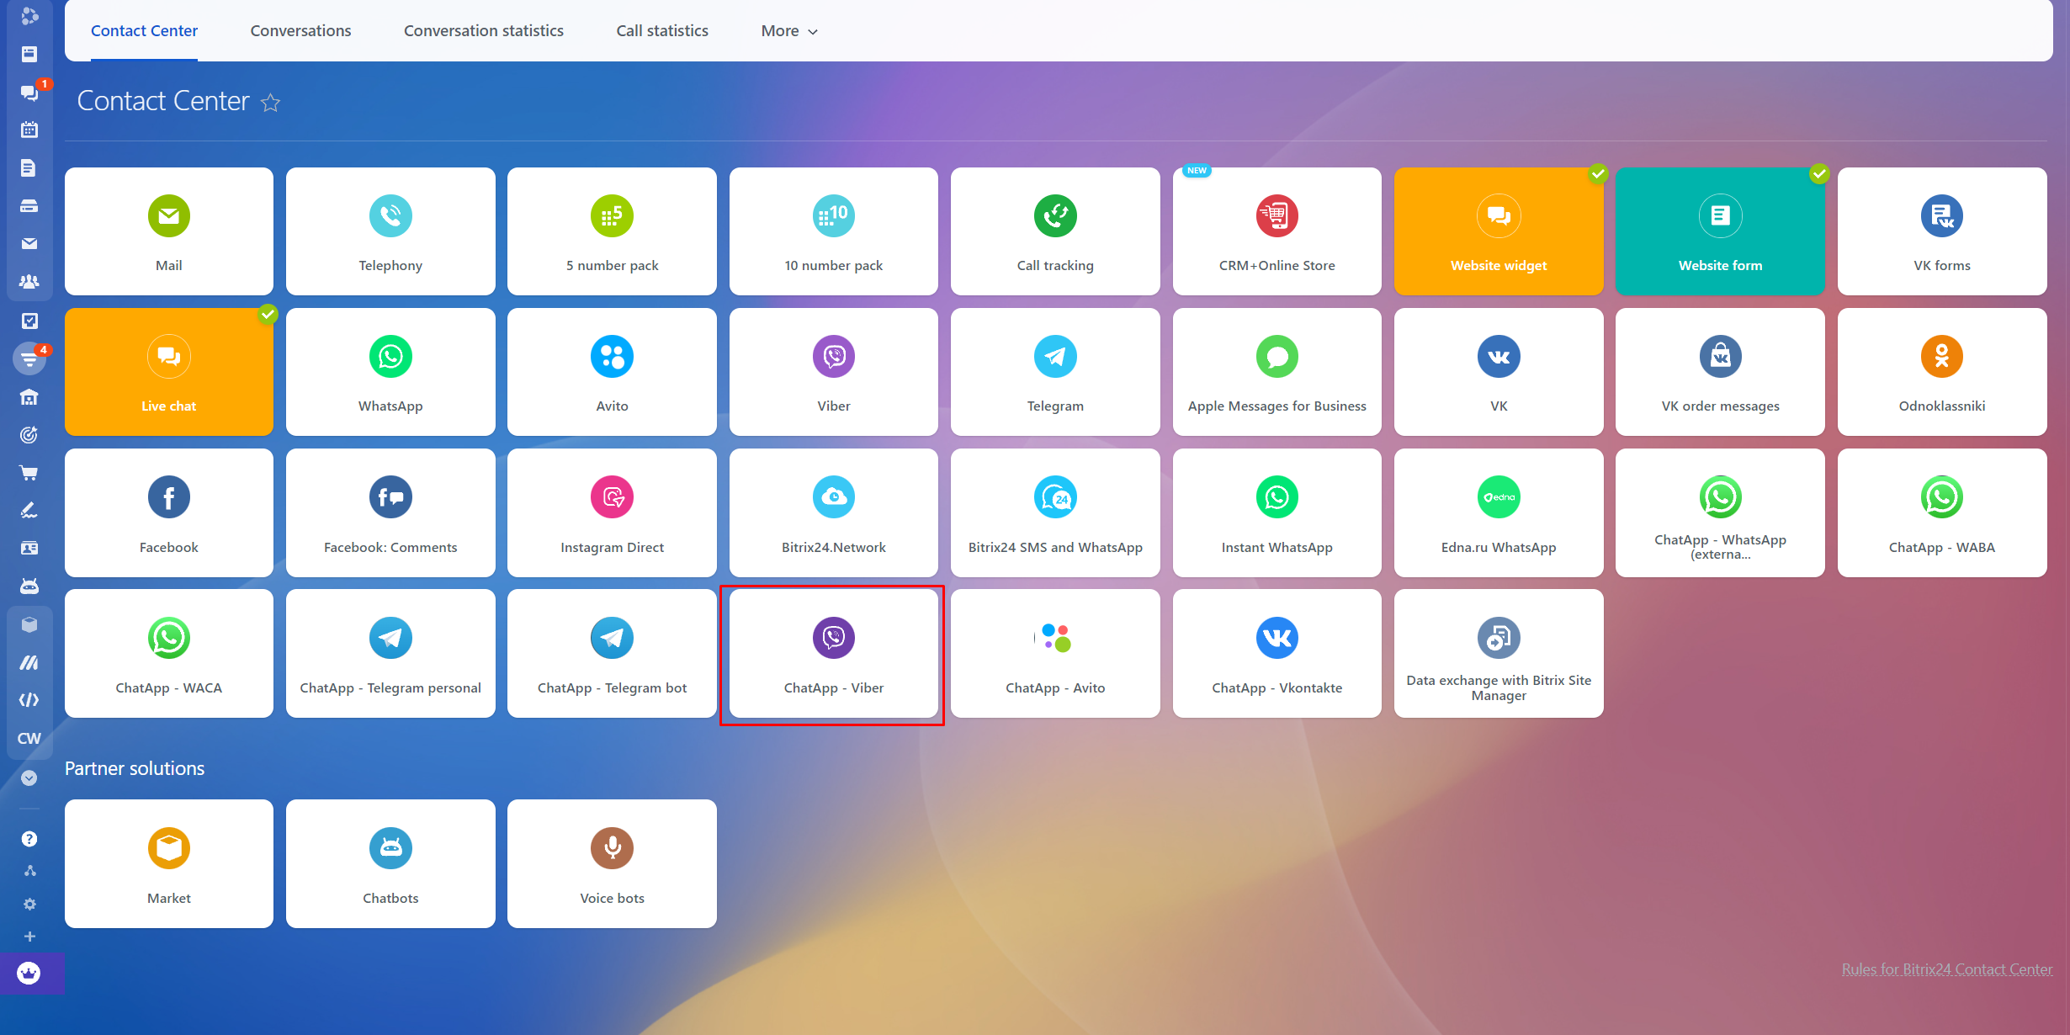This screenshot has width=2070, height=1035.
Task: Open Chatbots partner solution tile
Action: pos(390,863)
